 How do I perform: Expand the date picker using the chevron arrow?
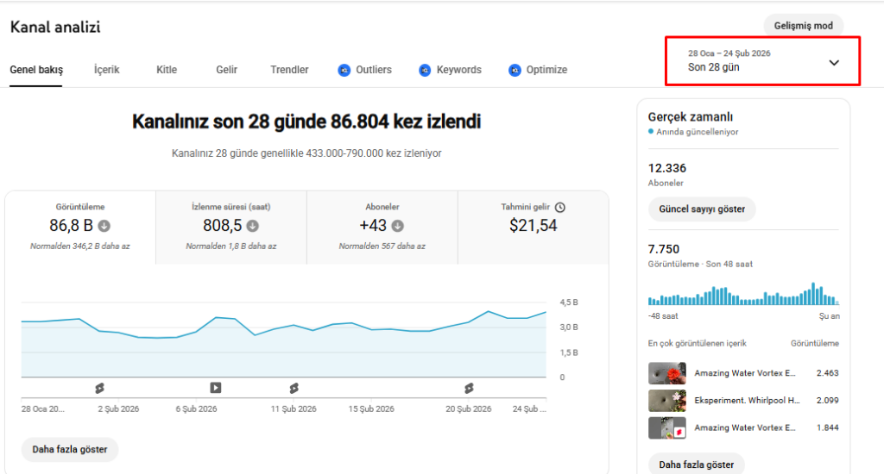pyautogui.click(x=834, y=62)
